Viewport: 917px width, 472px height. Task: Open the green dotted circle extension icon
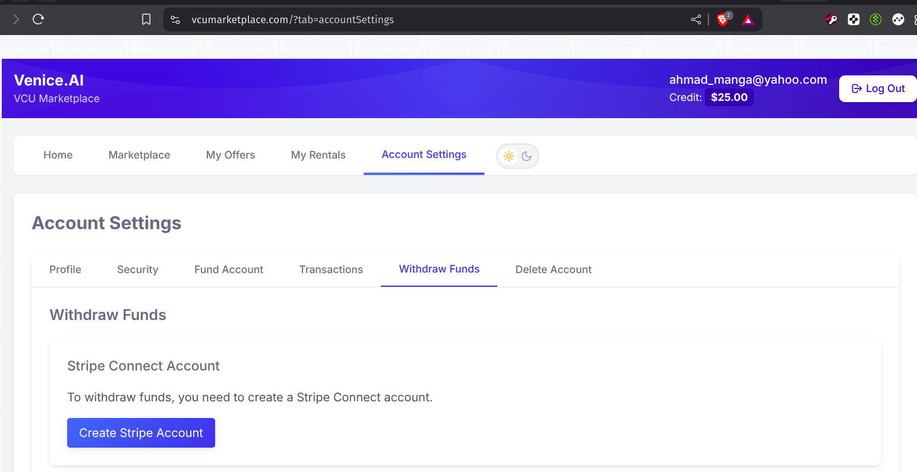point(876,20)
